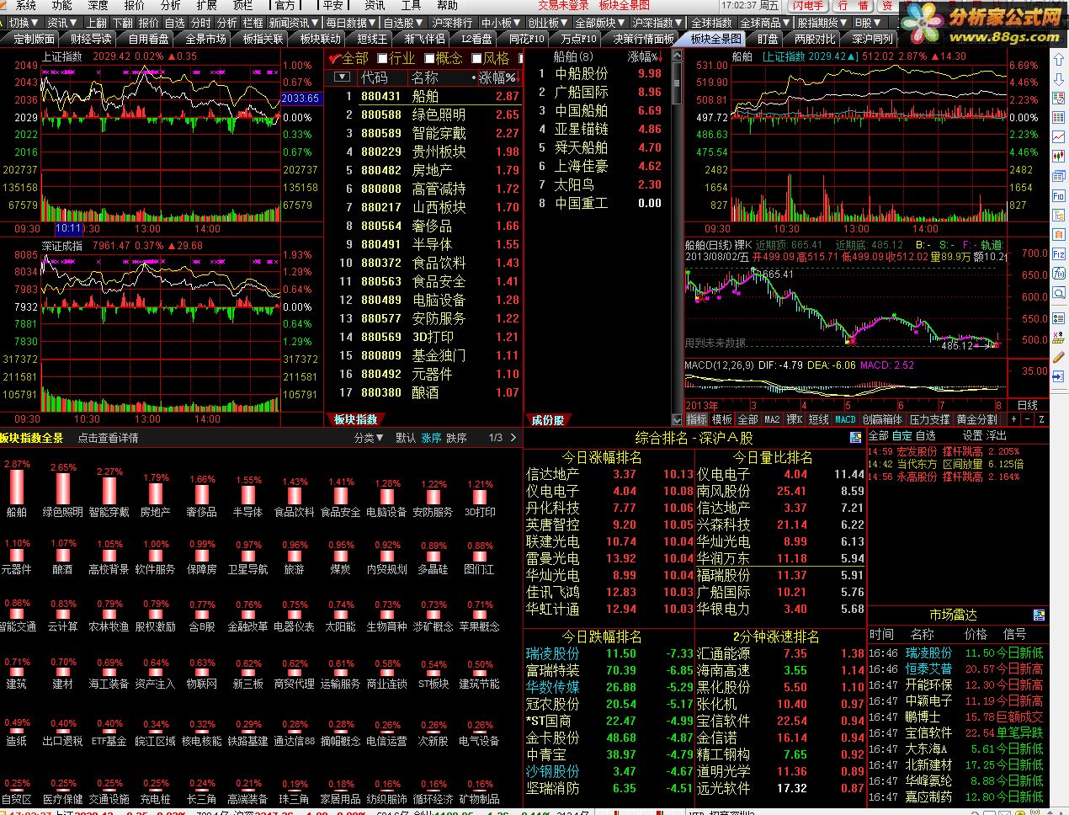This screenshot has width=1069, height=815.
Task: Sort sector bars by 跌序
Action: click(456, 438)
